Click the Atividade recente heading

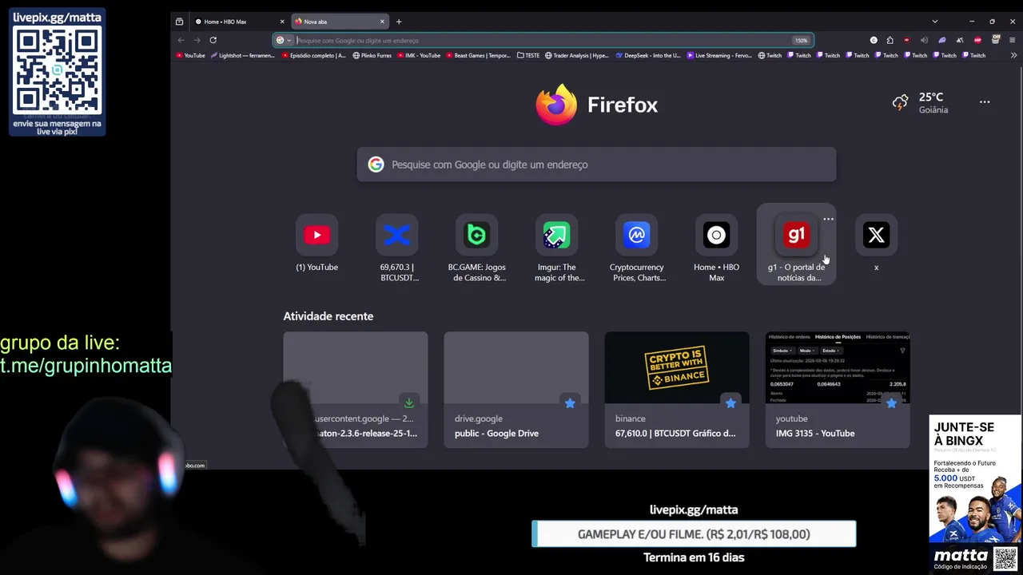(x=328, y=316)
